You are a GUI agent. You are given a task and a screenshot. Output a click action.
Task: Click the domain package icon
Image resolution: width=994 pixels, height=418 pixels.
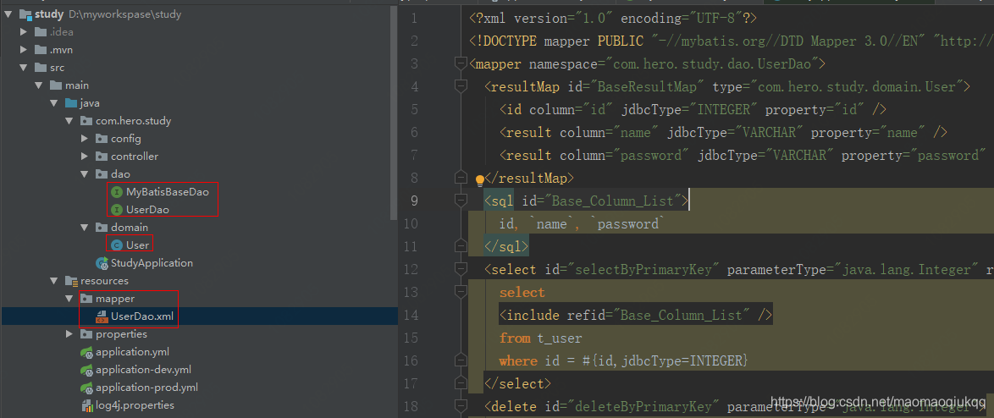101,227
